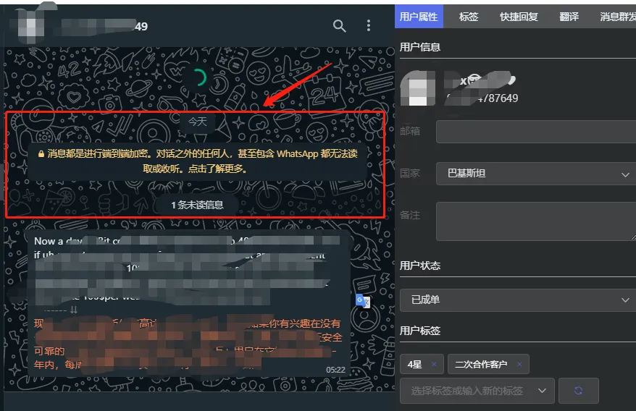Click the Google translate icon beside the message
636x411 pixels.
pyautogui.click(x=363, y=301)
